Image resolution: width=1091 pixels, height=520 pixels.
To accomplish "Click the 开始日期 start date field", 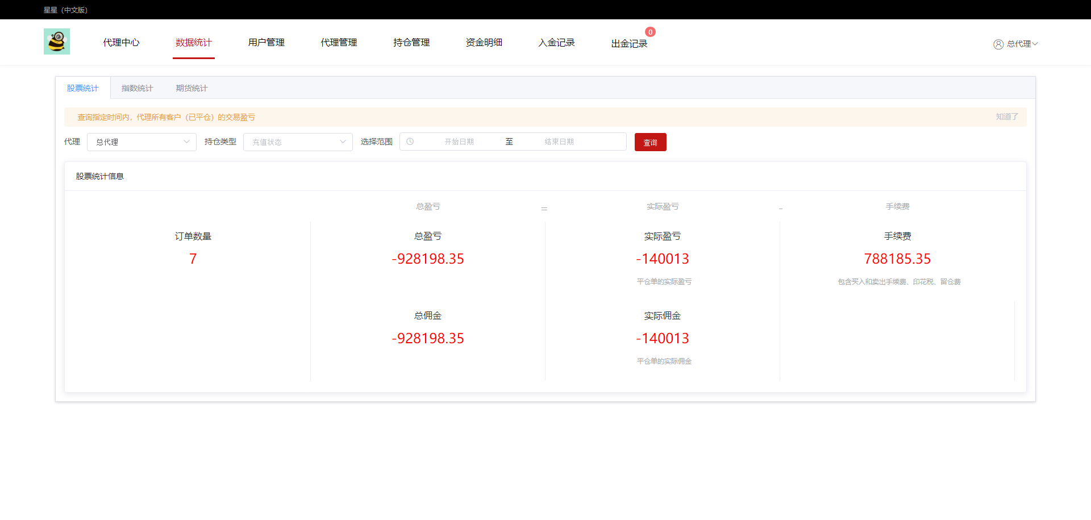I will tap(460, 142).
